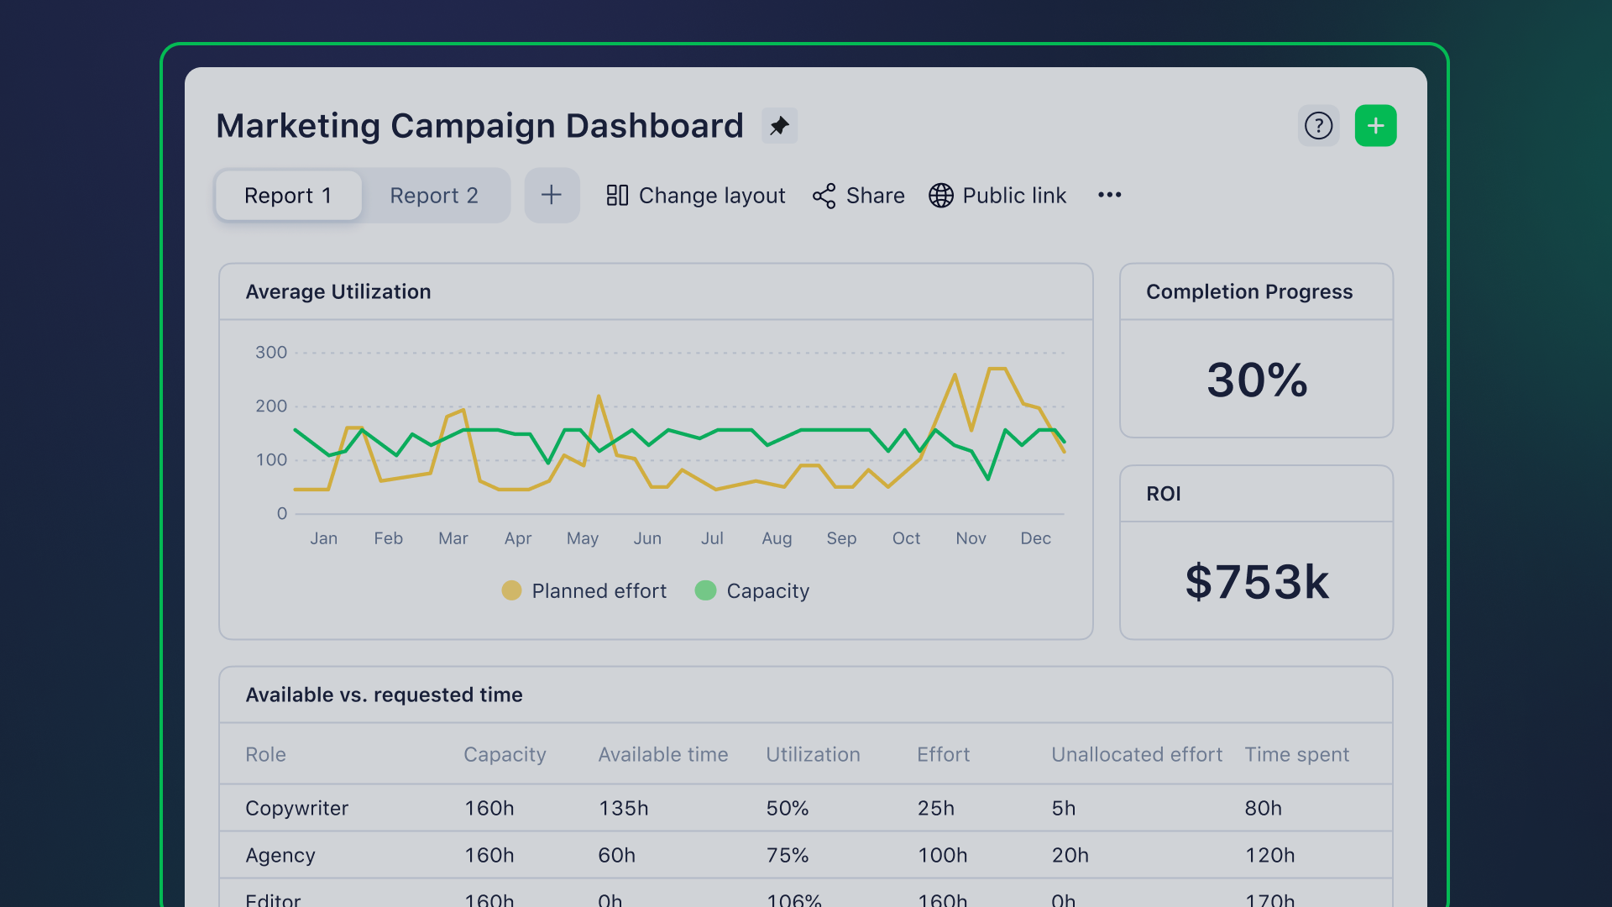The width and height of the screenshot is (1612, 907).
Task: Toggle Capacity legend series
Action: (767, 591)
